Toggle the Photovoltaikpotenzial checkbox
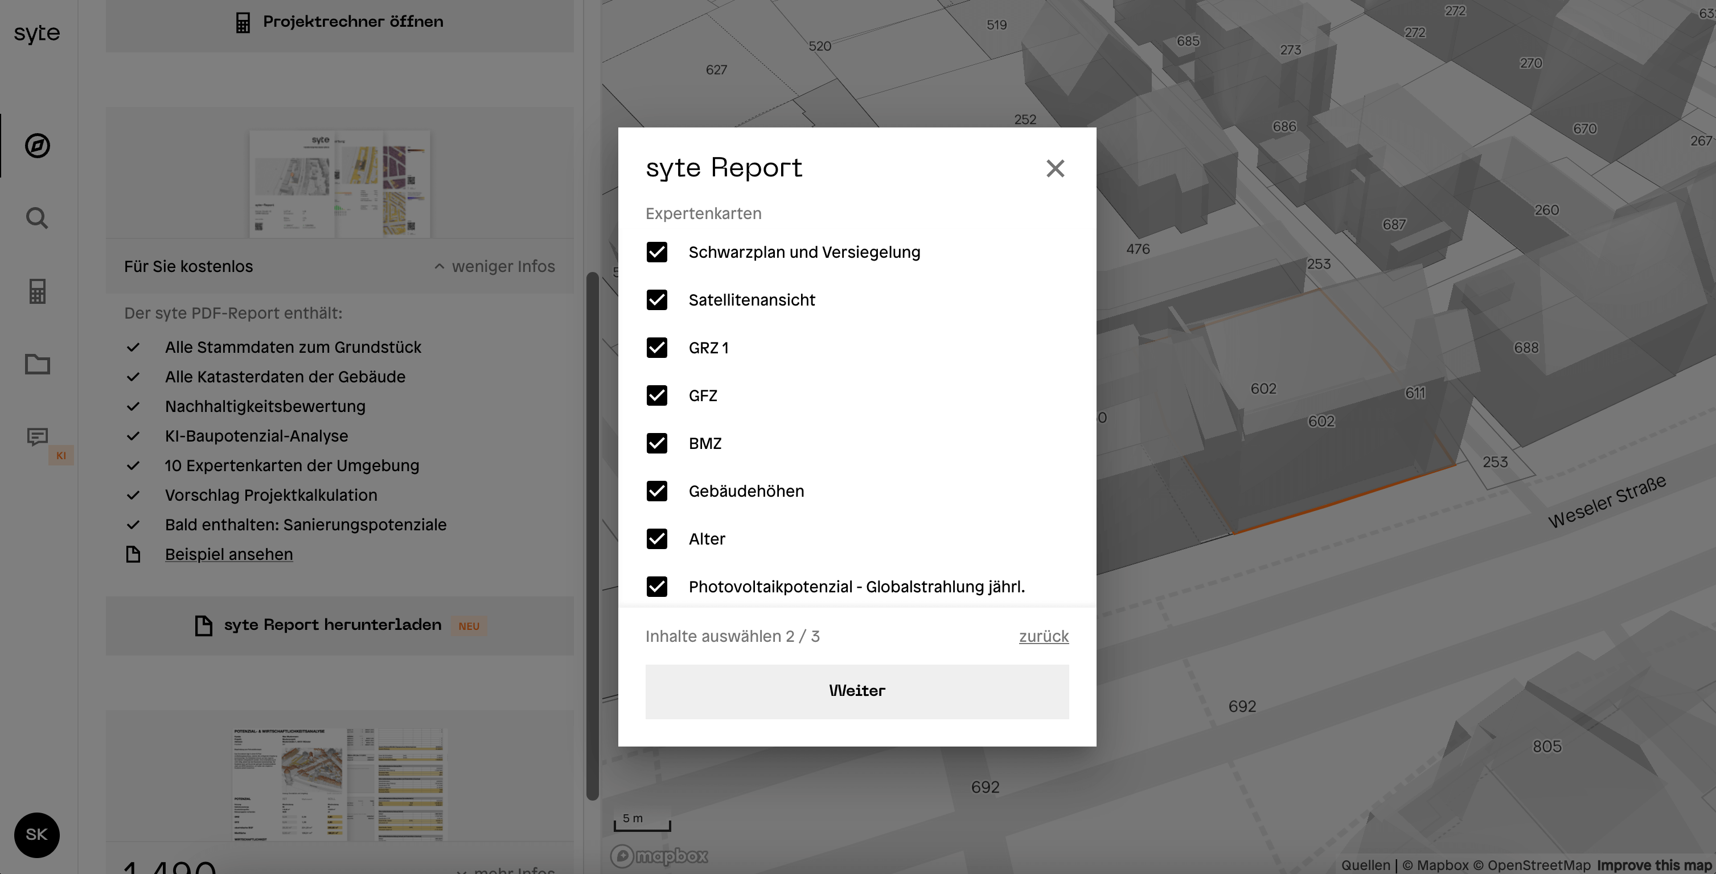Image resolution: width=1716 pixels, height=874 pixels. tap(657, 587)
